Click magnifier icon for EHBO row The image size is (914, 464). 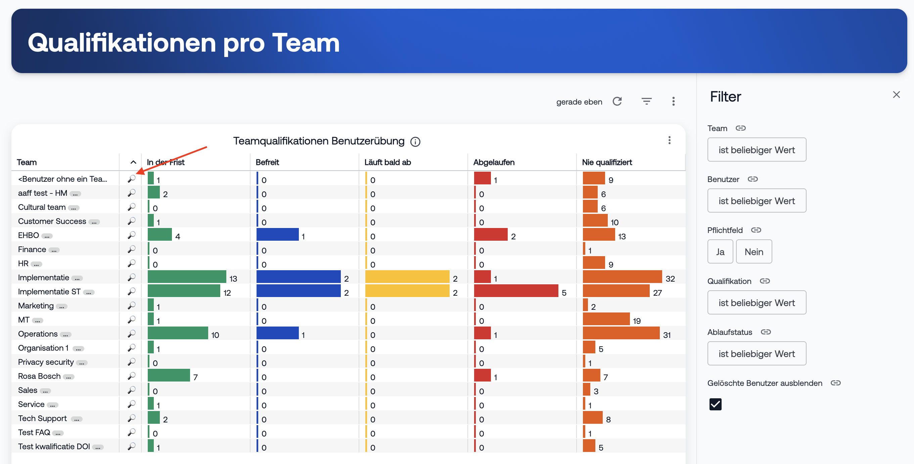pos(132,235)
